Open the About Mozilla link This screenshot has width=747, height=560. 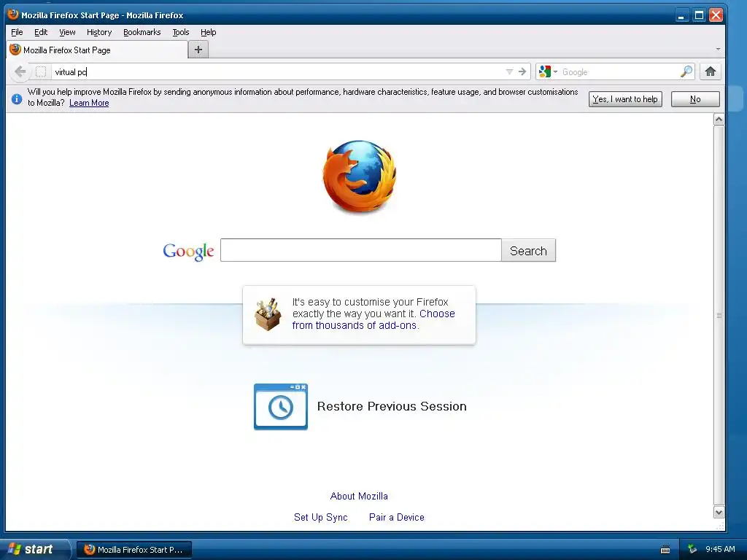tap(359, 496)
